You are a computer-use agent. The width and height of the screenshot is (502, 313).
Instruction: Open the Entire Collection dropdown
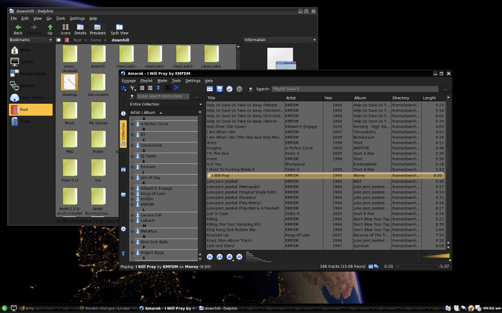(x=166, y=104)
